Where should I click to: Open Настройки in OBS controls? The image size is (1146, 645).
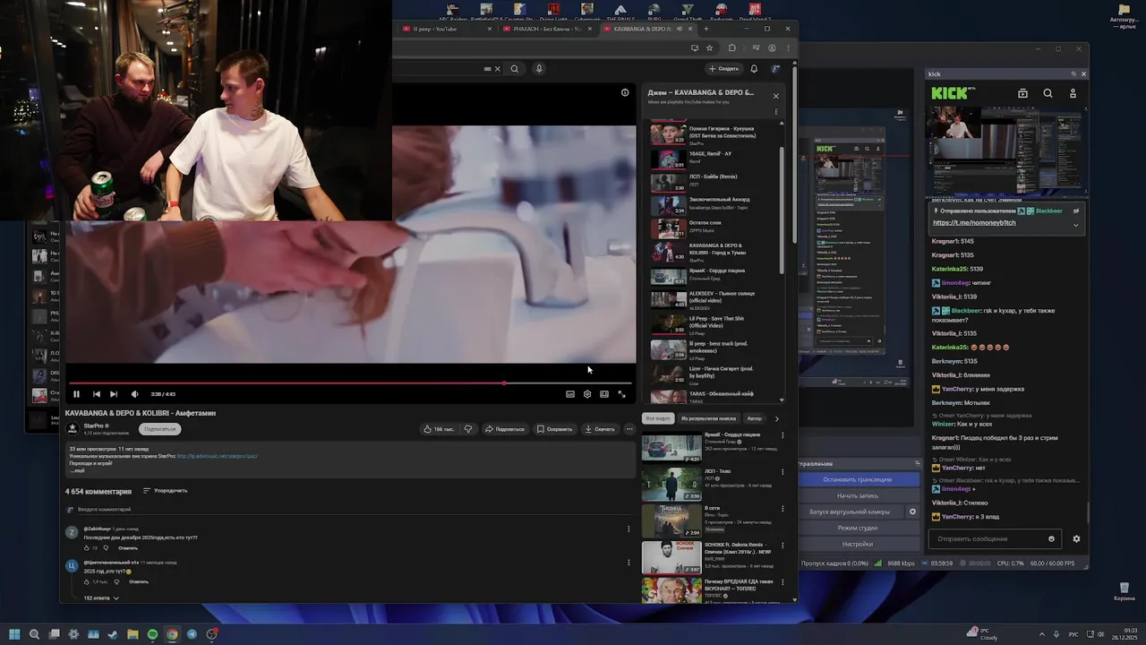(858, 544)
